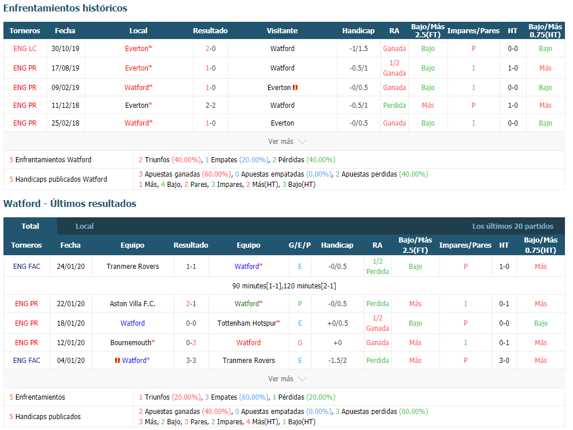Switch to the Local tab
Image resolution: width=573 pixels, height=430 pixels.
click(x=84, y=226)
